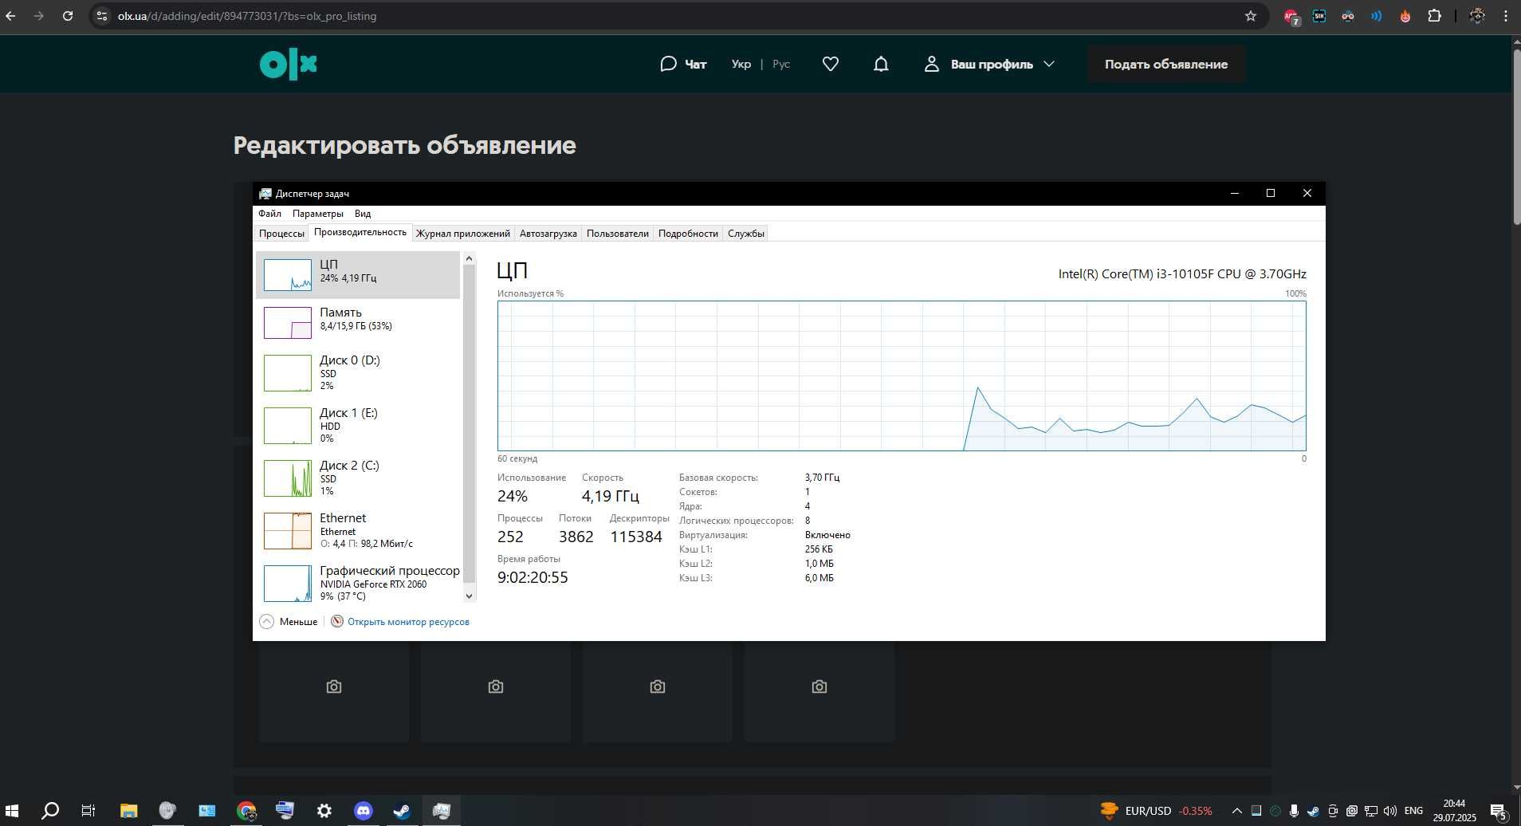Open the blue sound waves extension

point(1377,16)
